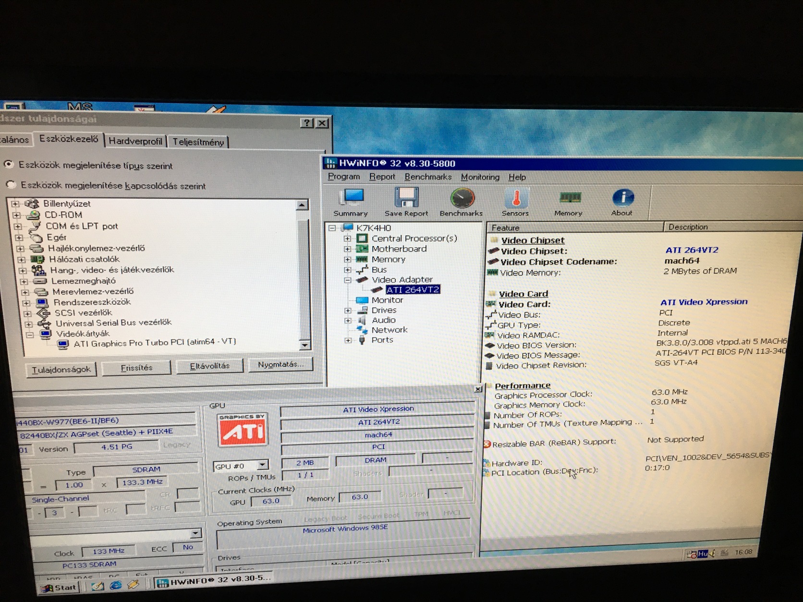Select the Audio speaker icon in HWiNFO tree
The image size is (803, 602).
pyautogui.click(x=363, y=320)
